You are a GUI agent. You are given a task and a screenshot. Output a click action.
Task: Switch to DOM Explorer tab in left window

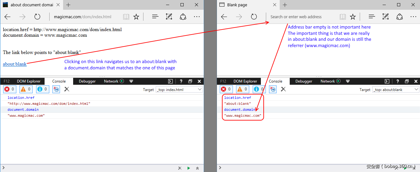click(29, 81)
